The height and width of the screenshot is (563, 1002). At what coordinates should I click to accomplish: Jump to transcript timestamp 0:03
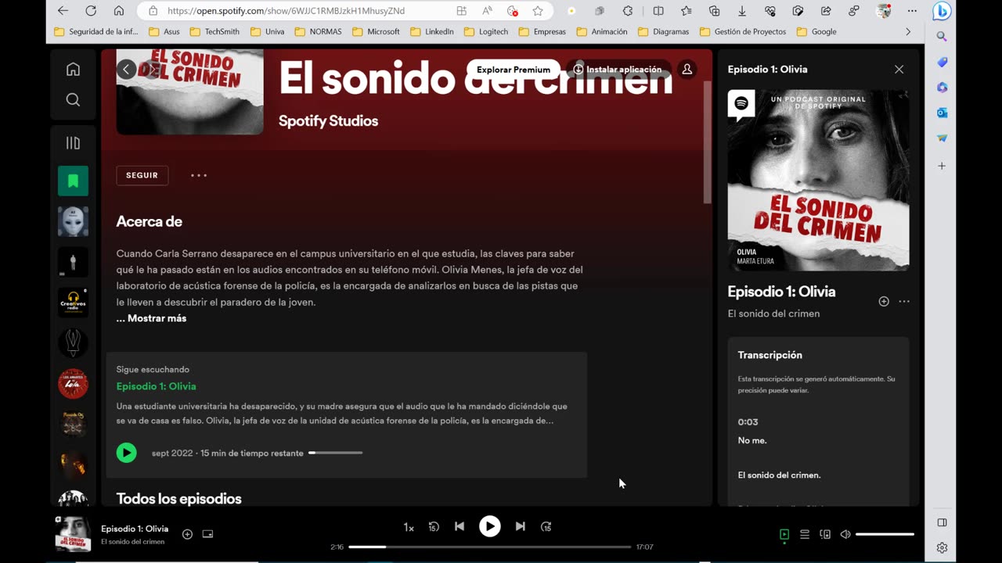tap(748, 422)
